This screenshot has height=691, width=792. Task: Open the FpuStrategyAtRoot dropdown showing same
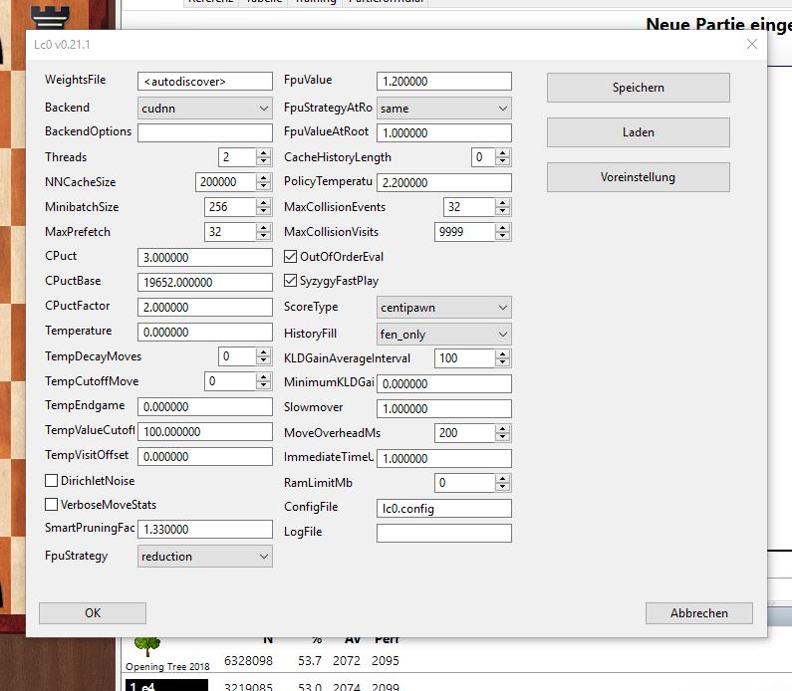pyautogui.click(x=444, y=108)
